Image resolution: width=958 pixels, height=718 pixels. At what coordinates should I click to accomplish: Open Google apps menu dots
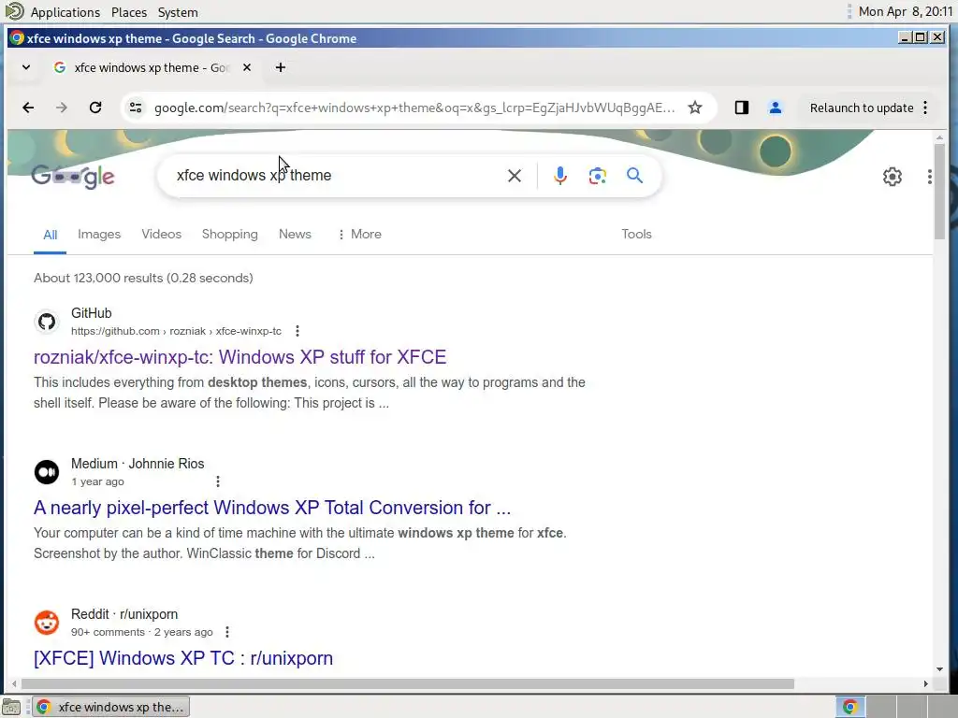point(929,177)
